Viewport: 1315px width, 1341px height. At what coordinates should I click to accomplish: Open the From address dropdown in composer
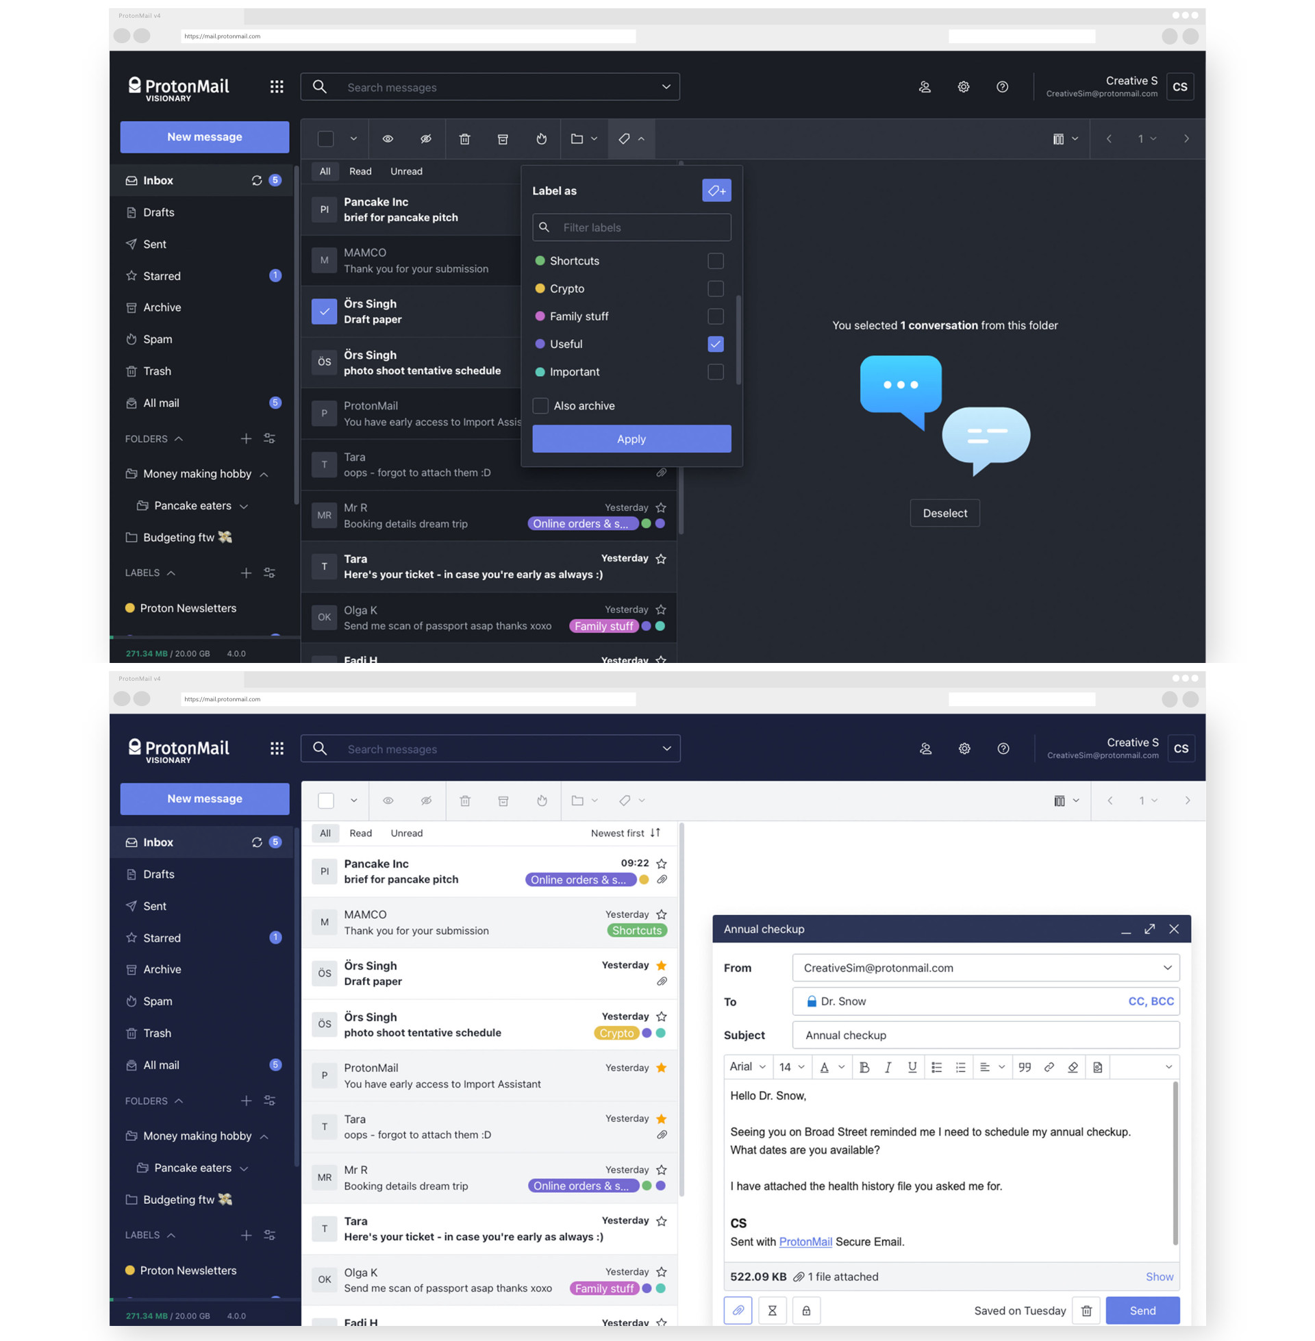tap(1167, 968)
